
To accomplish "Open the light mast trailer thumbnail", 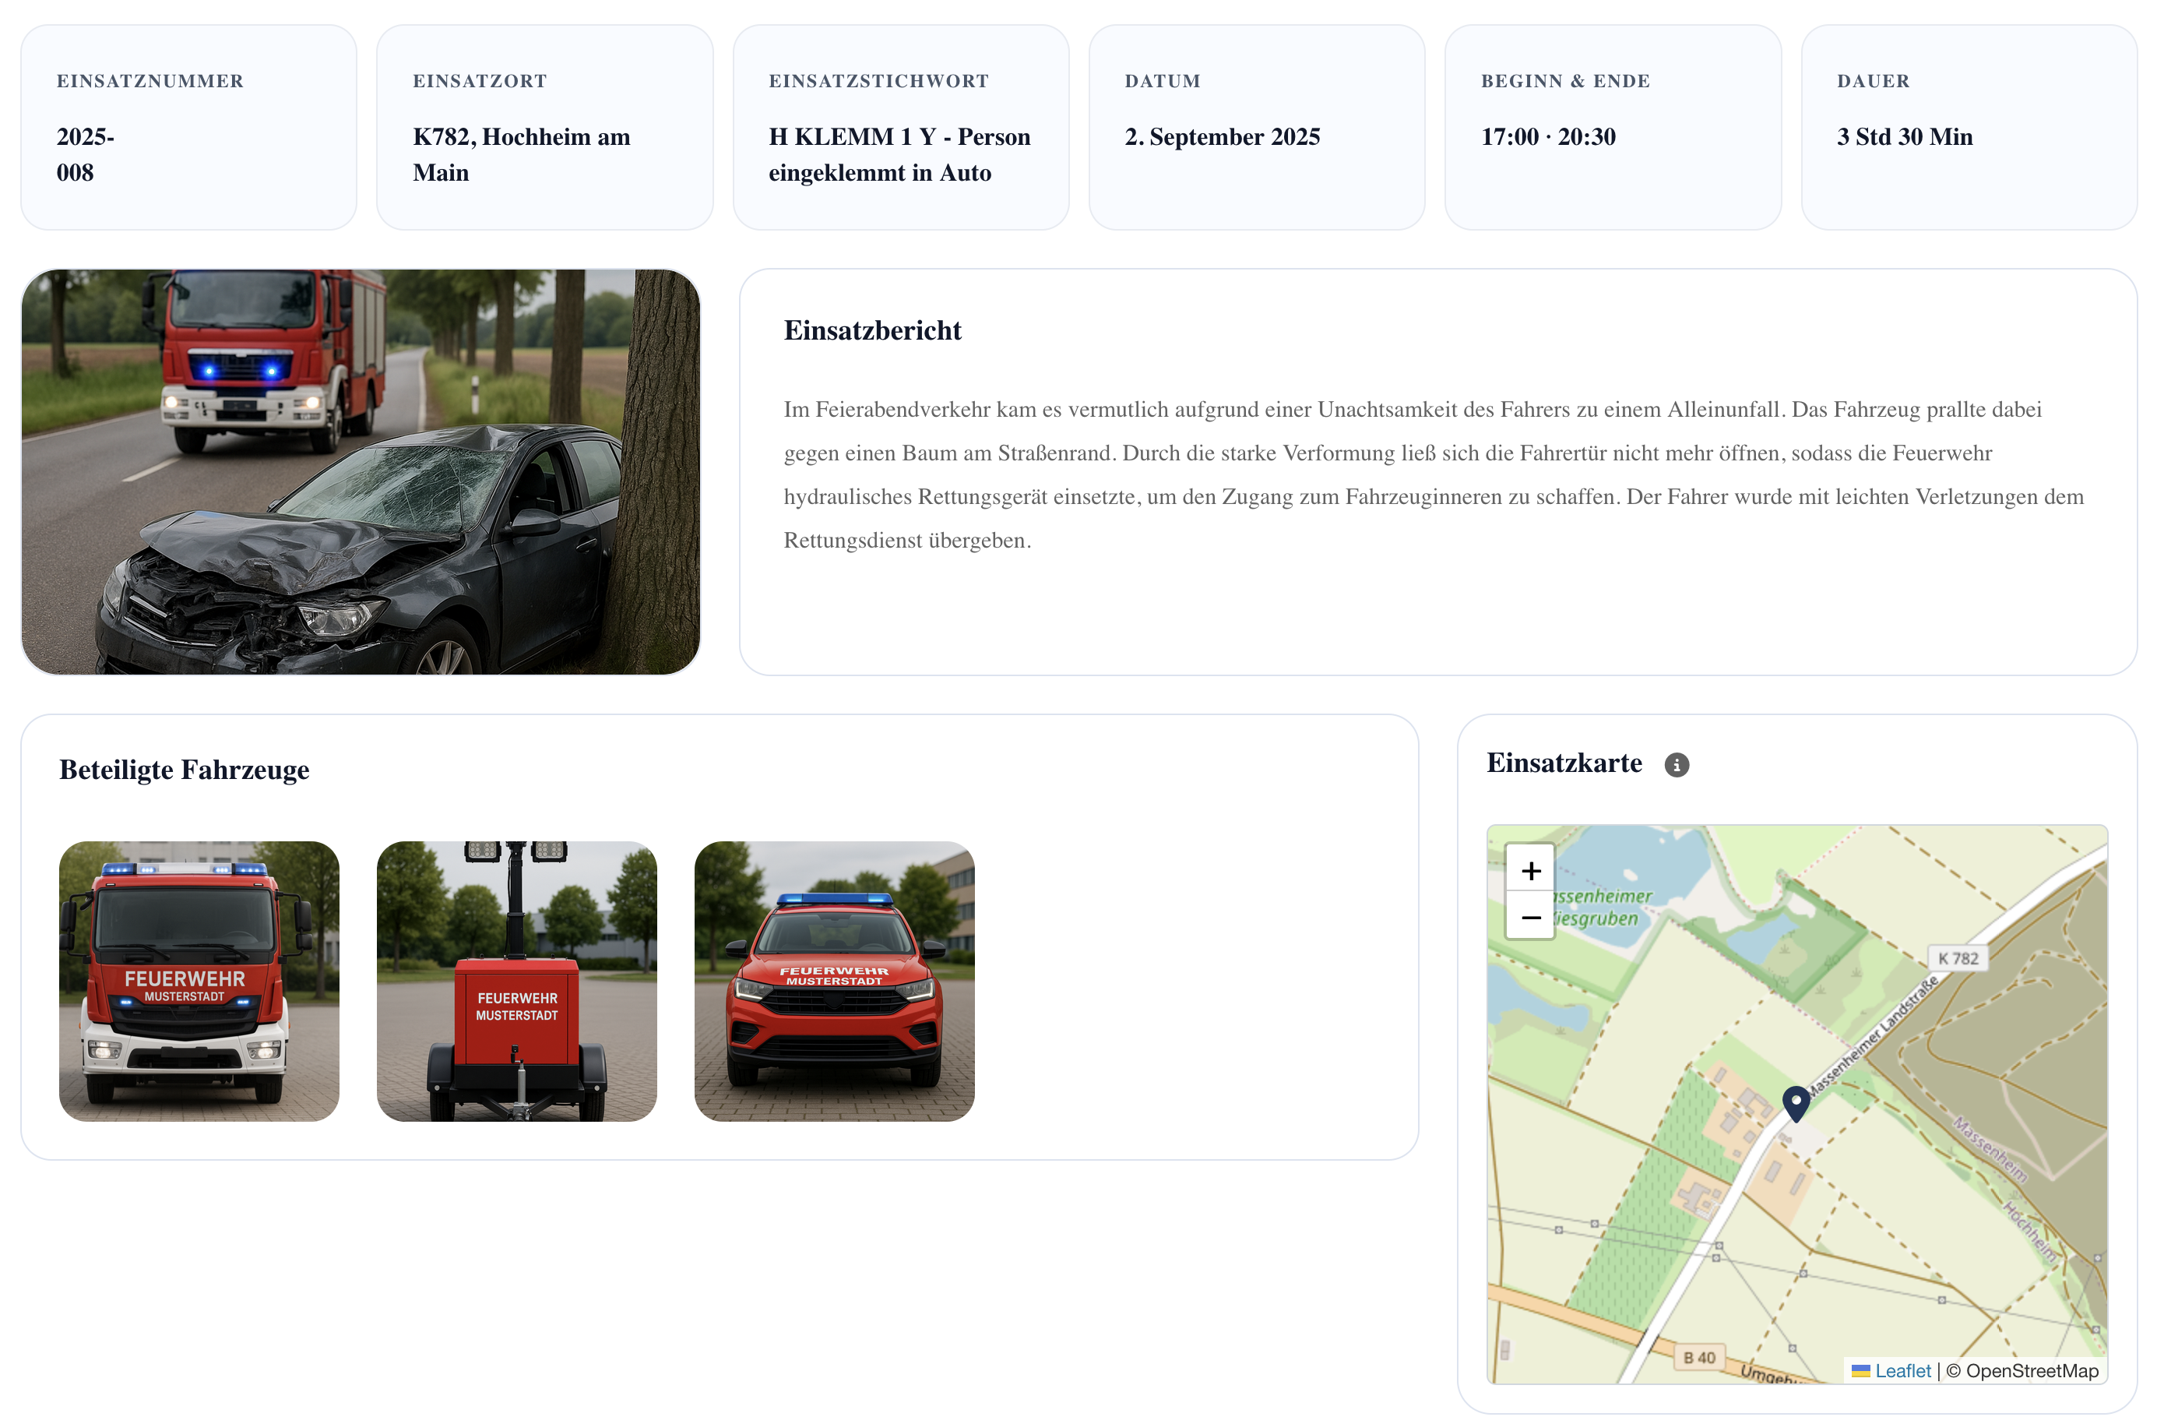I will pos(516,981).
